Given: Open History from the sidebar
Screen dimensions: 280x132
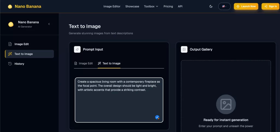Looking at the screenshot, I should [19, 64].
